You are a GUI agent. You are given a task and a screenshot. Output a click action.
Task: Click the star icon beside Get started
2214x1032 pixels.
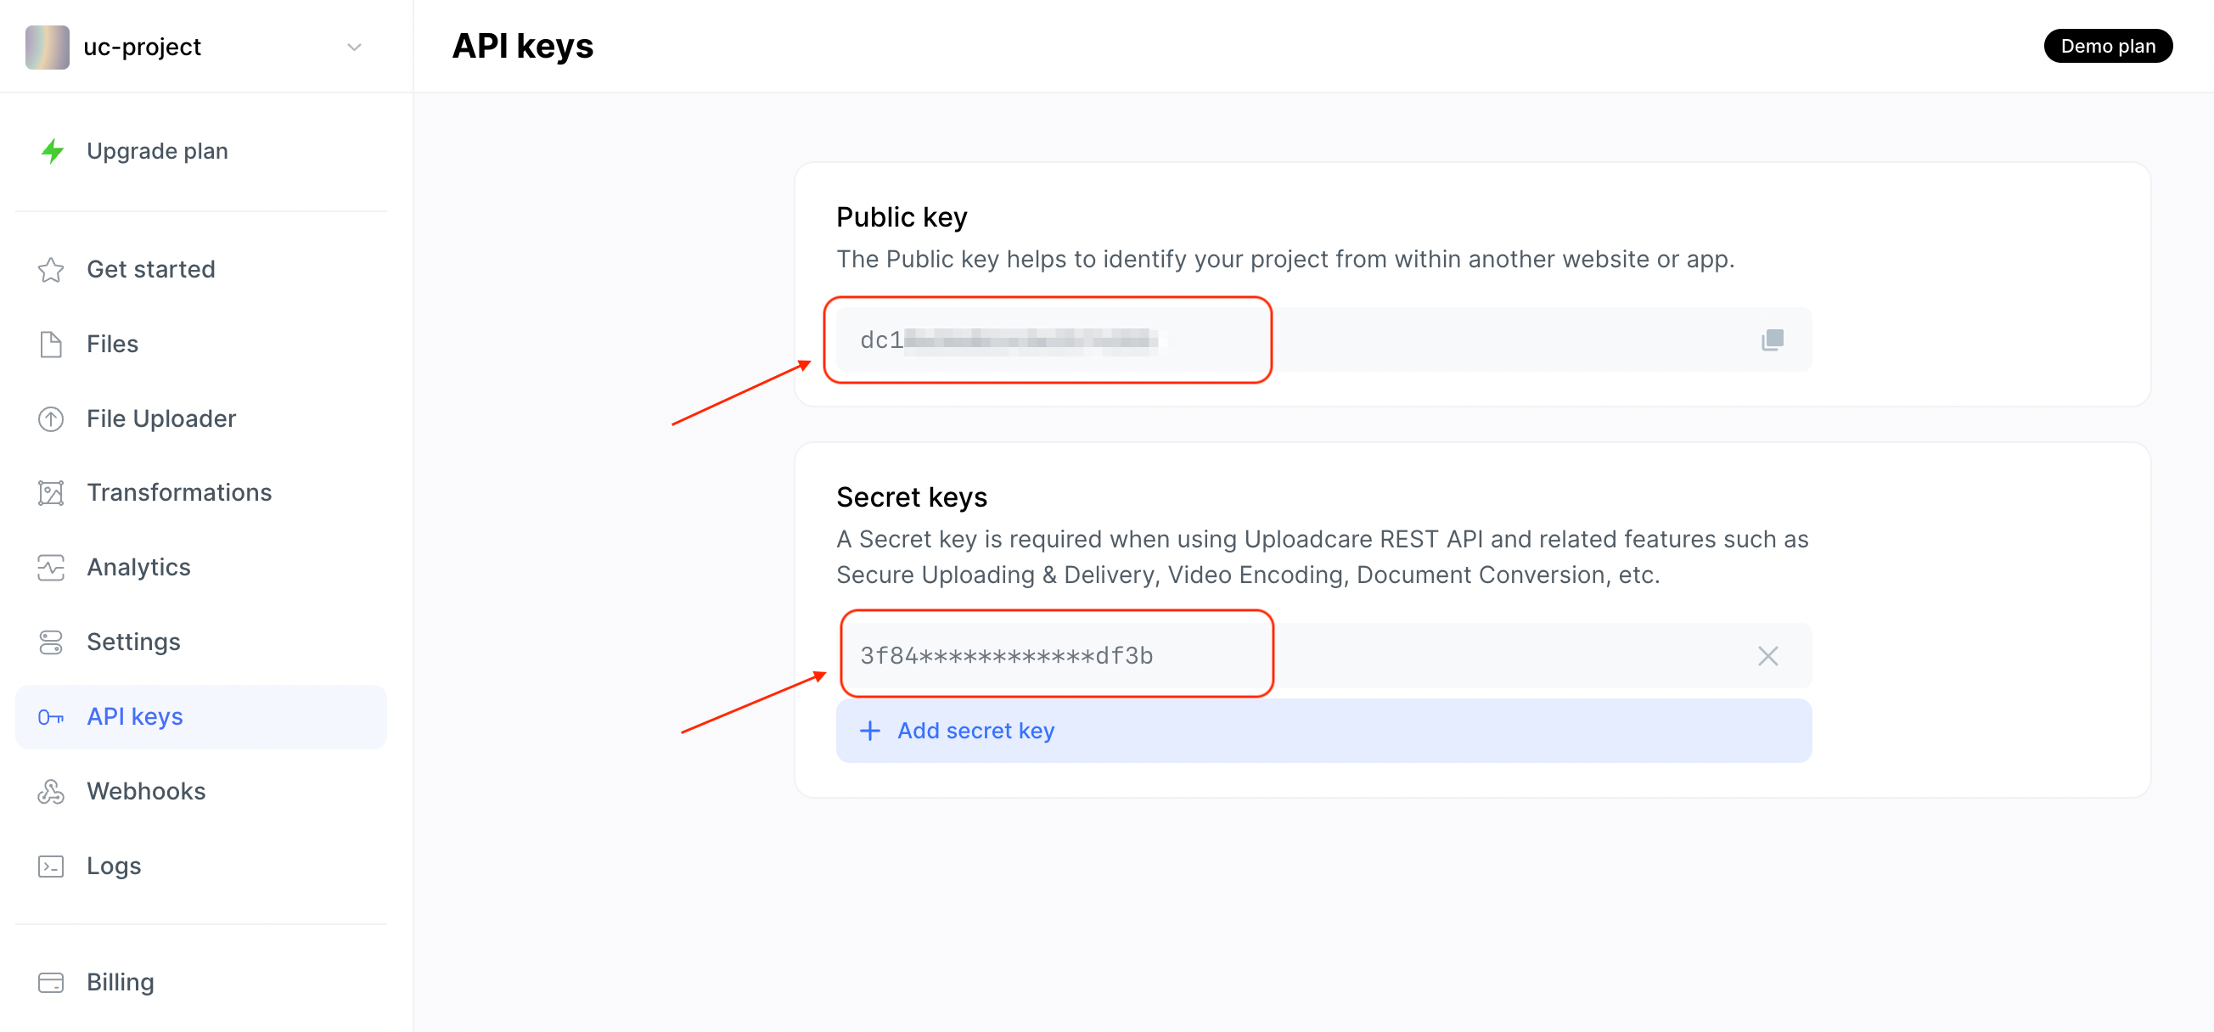pyautogui.click(x=51, y=269)
